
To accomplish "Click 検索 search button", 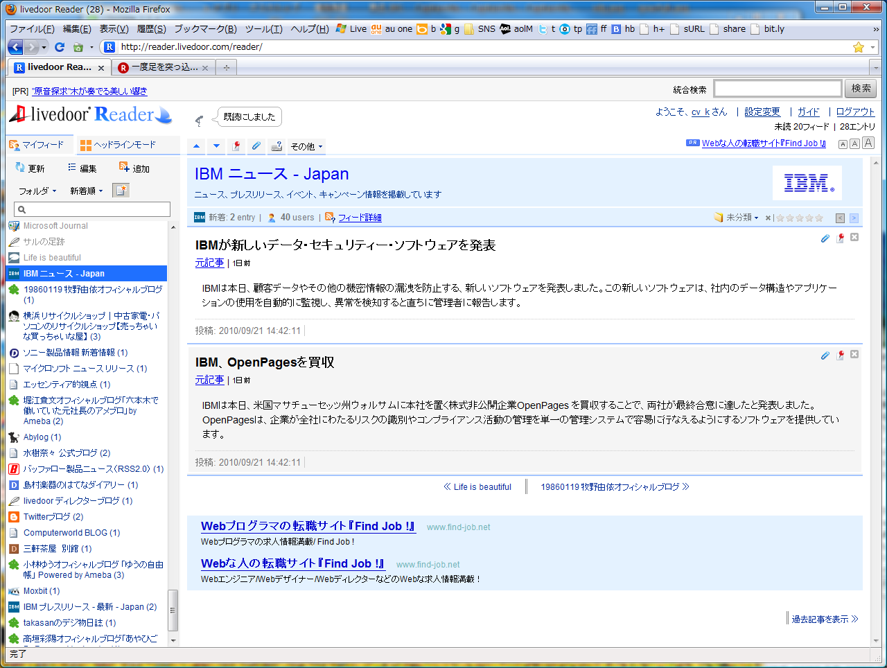I will point(861,89).
